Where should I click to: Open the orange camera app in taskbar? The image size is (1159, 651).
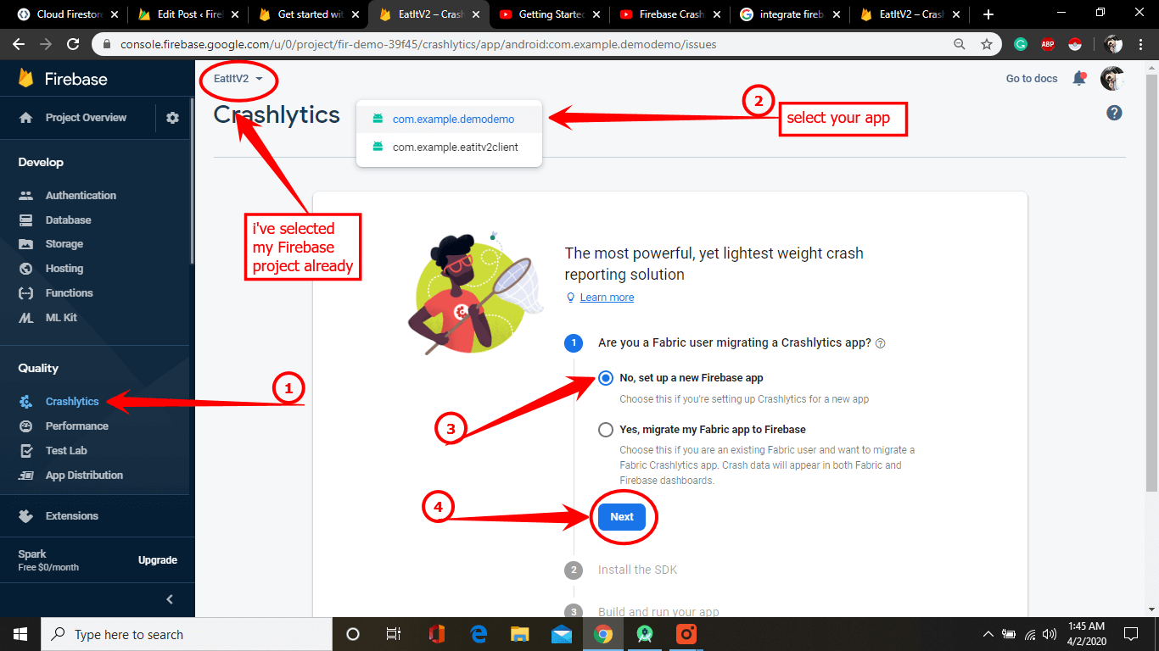coord(686,634)
